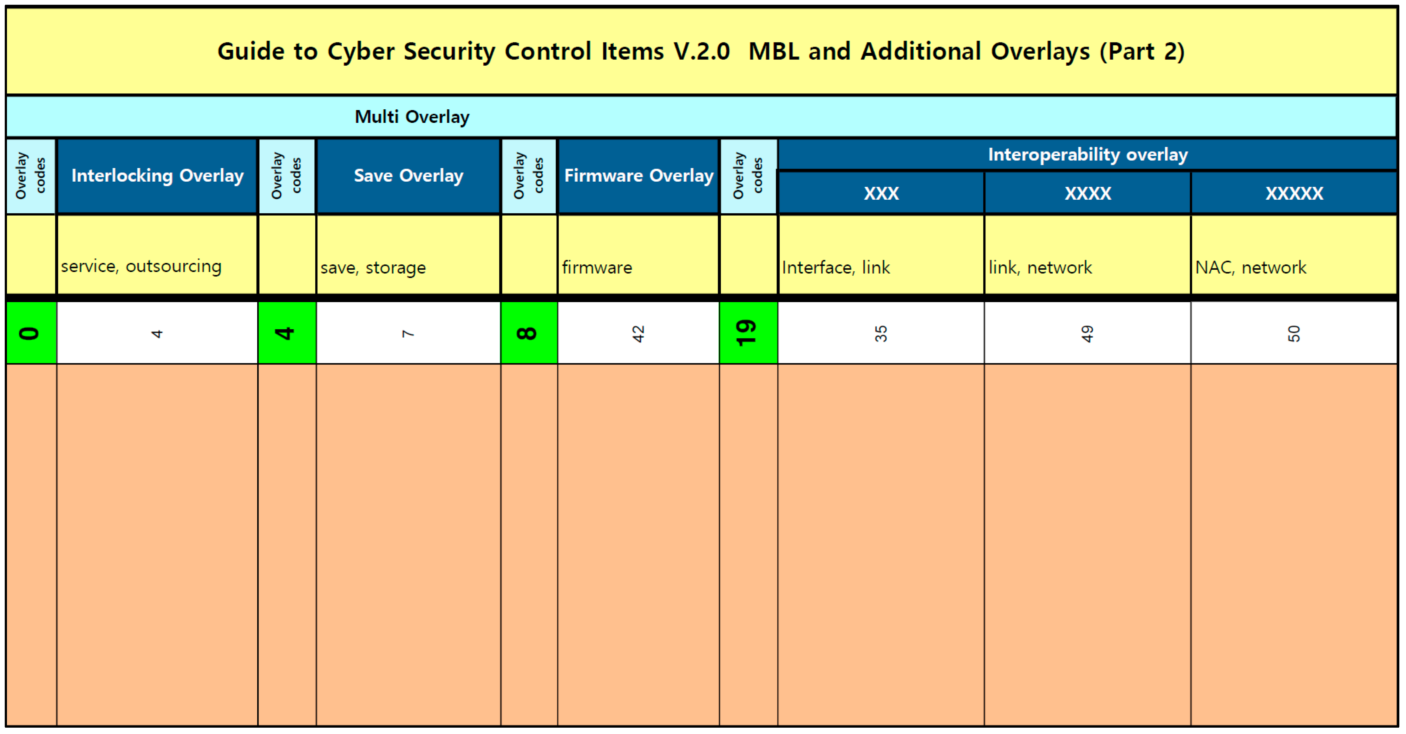
Task: Click the cell showing value 50
Action: coord(1293,333)
